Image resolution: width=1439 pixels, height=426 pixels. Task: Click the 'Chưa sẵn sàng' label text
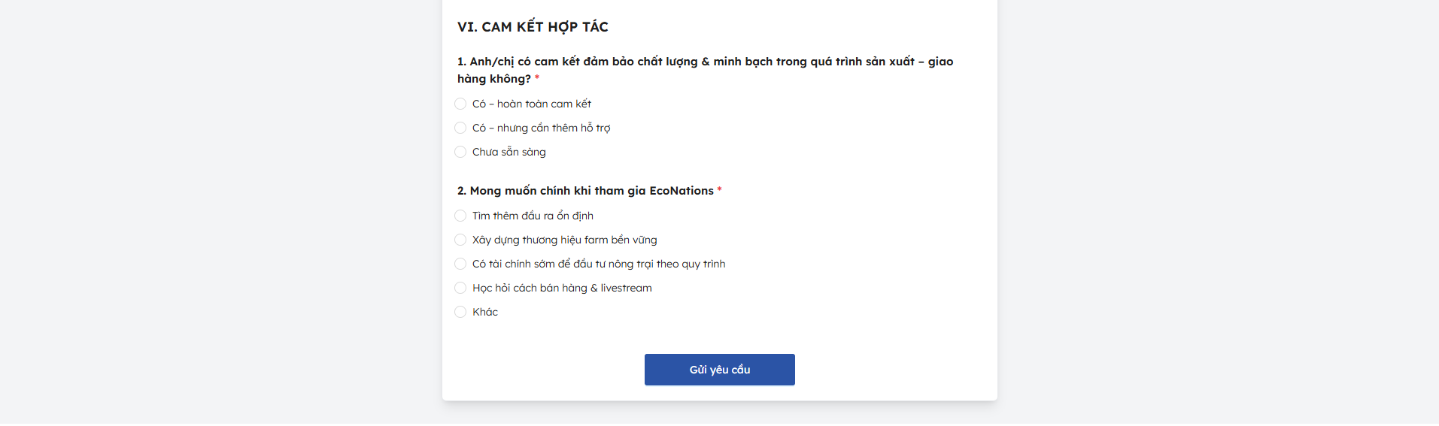point(509,152)
